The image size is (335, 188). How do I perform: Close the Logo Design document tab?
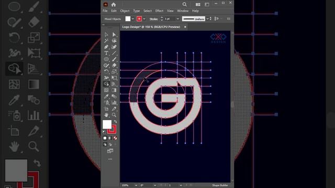(185, 27)
